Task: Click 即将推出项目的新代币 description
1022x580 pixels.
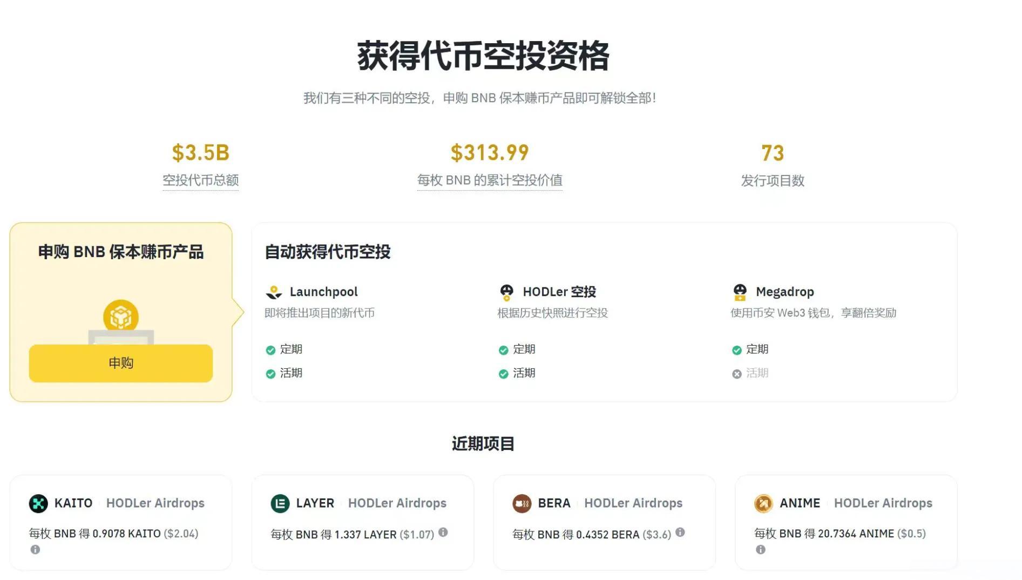Action: [320, 313]
